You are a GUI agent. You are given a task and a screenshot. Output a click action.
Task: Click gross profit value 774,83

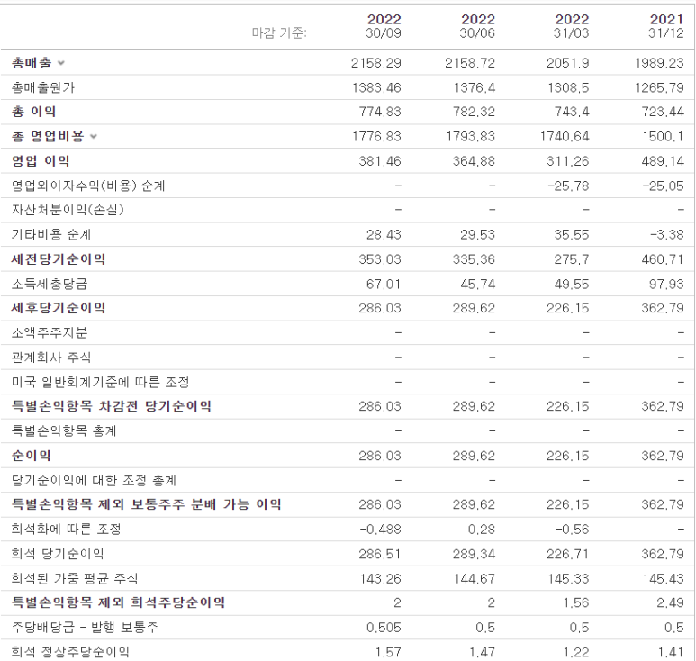[380, 112]
